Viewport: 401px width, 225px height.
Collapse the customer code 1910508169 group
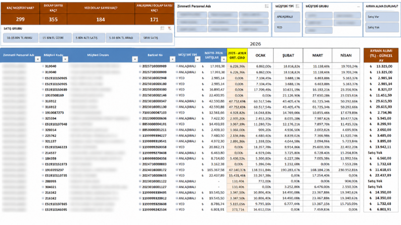[x=43, y=95]
